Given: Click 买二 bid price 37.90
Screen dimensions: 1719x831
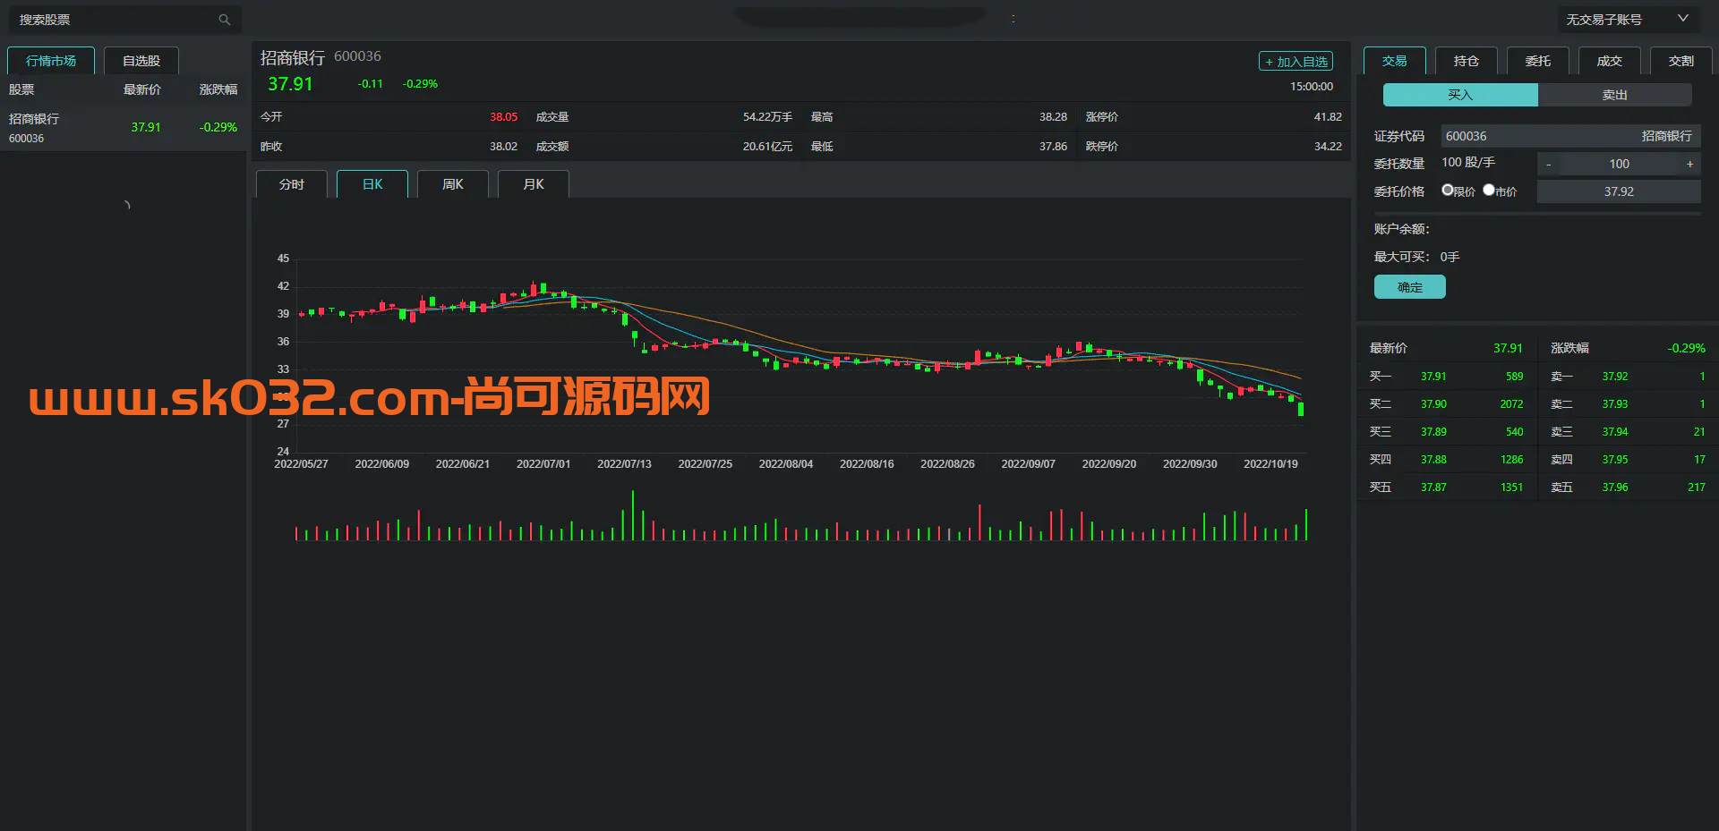Looking at the screenshot, I should (1433, 404).
